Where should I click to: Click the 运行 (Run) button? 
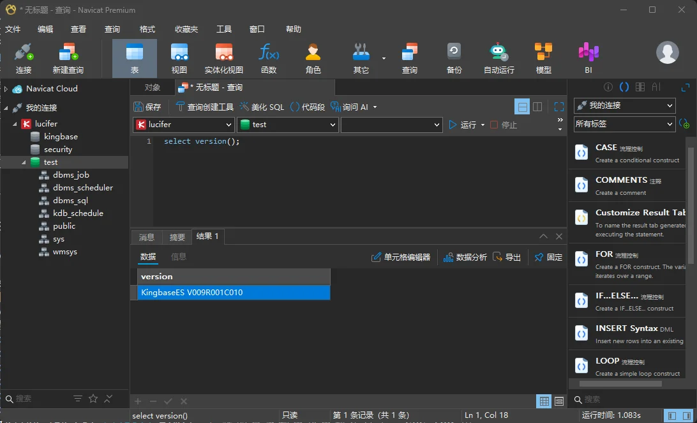pos(463,125)
